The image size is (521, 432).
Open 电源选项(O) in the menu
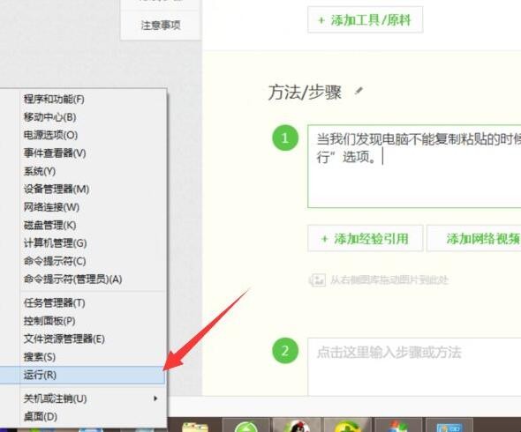(x=83, y=135)
